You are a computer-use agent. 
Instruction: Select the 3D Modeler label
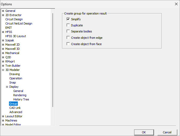tap(12, 70)
